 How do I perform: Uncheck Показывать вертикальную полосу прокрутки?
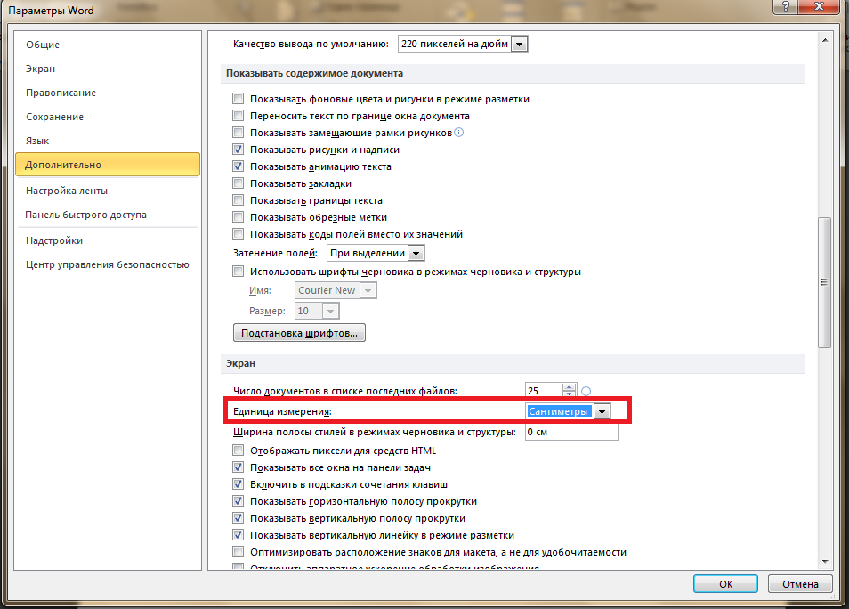(238, 518)
